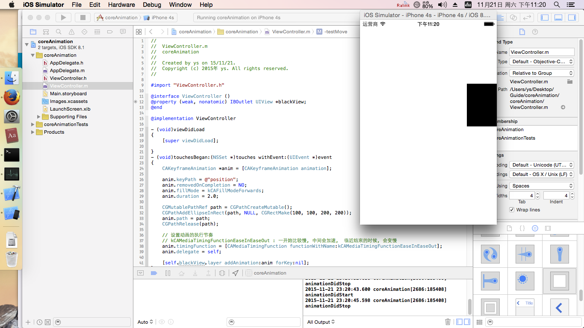The width and height of the screenshot is (584, 328).
Task: Open the Quick Help inspector icon
Action: (x=535, y=32)
